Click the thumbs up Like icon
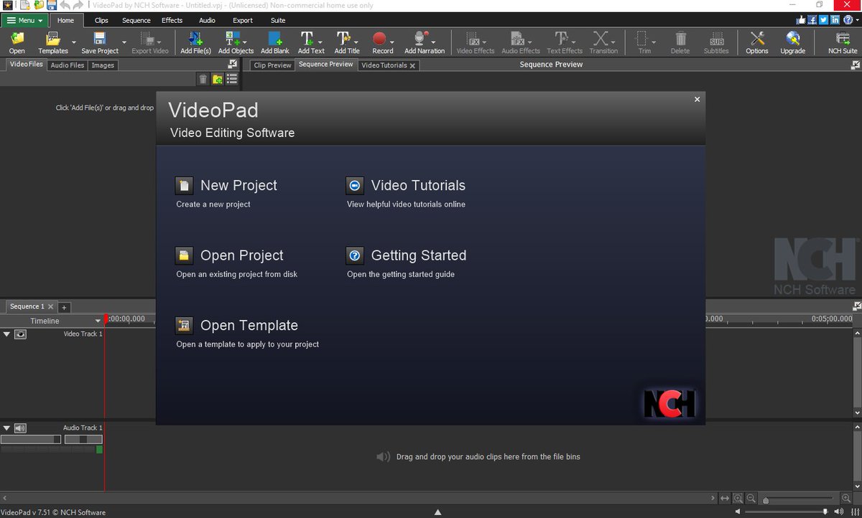Viewport: 862px width, 518px height. [801, 20]
